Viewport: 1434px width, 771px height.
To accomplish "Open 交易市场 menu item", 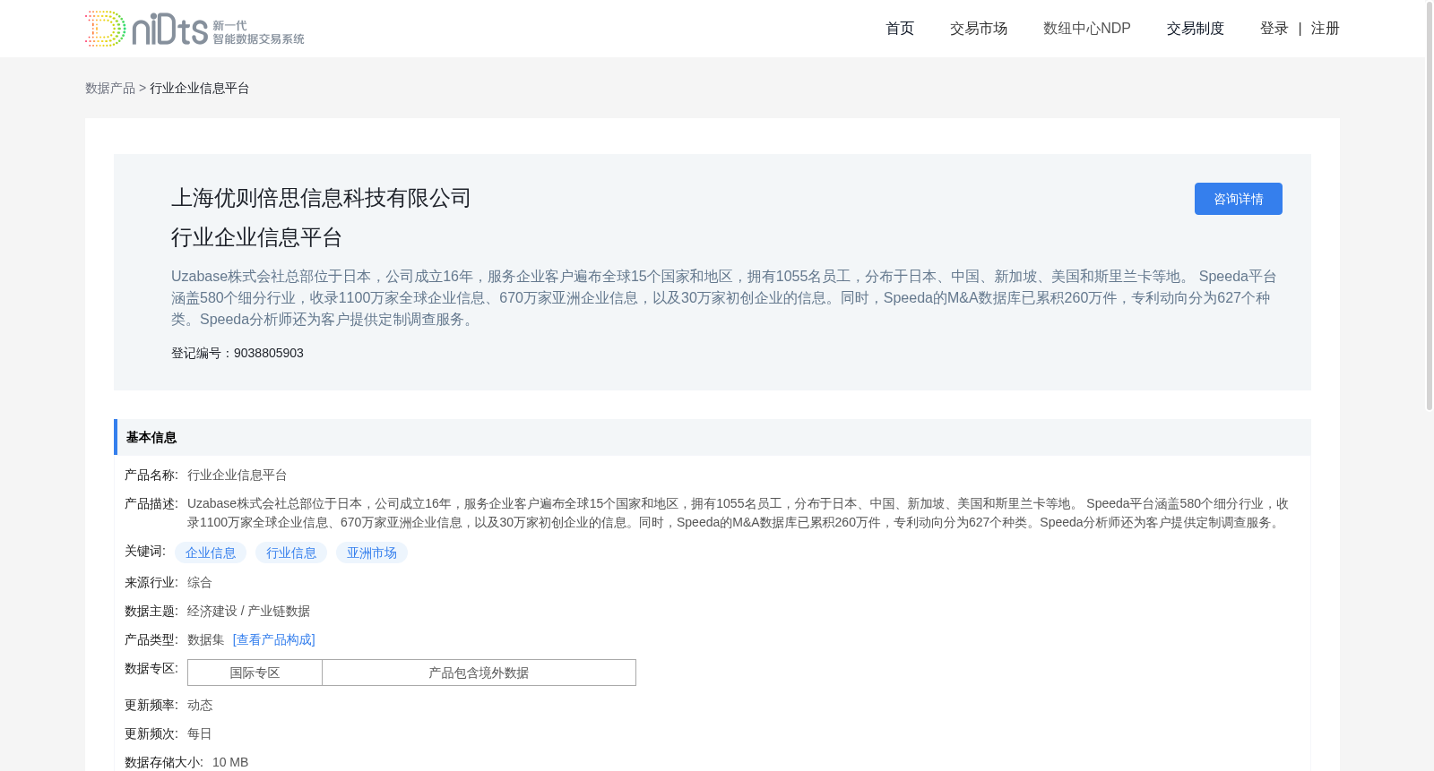I will coord(979,29).
